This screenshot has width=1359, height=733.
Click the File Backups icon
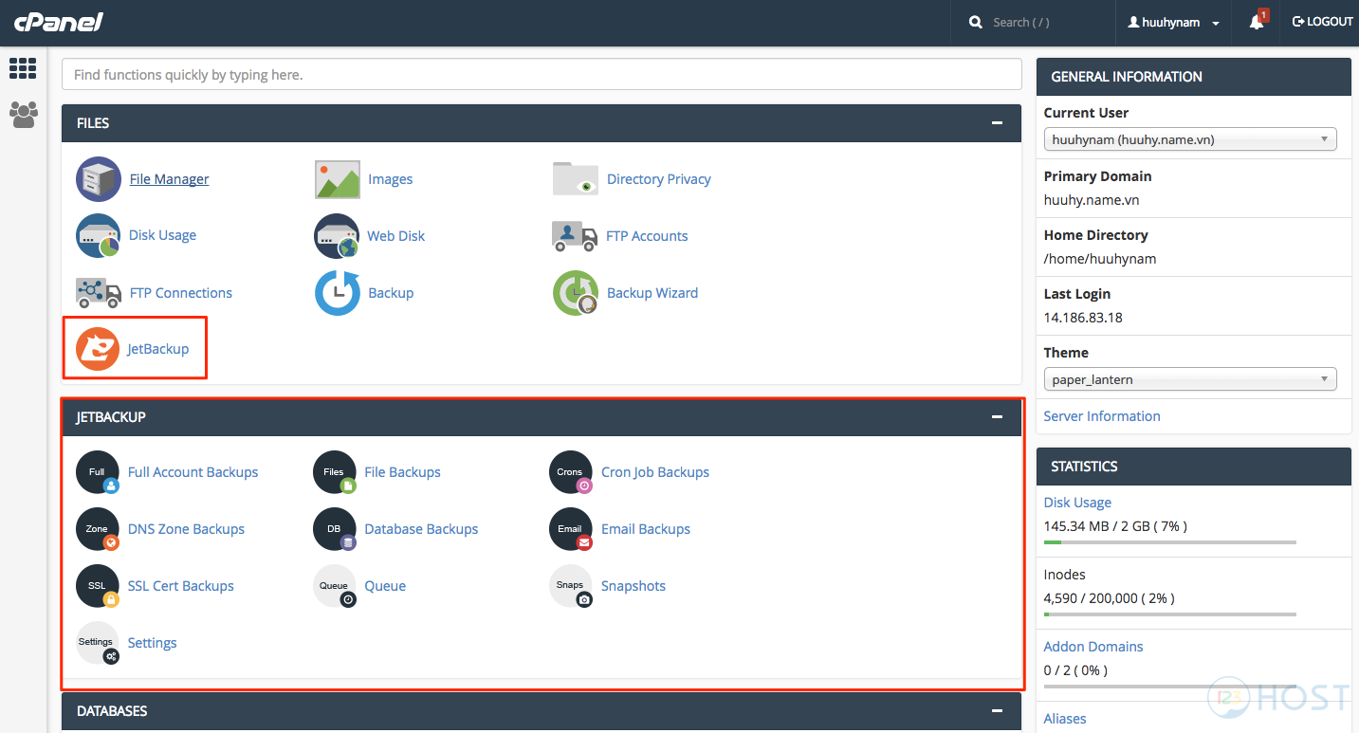(x=335, y=472)
